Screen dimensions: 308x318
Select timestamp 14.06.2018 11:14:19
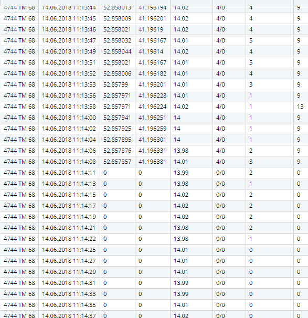69,217
